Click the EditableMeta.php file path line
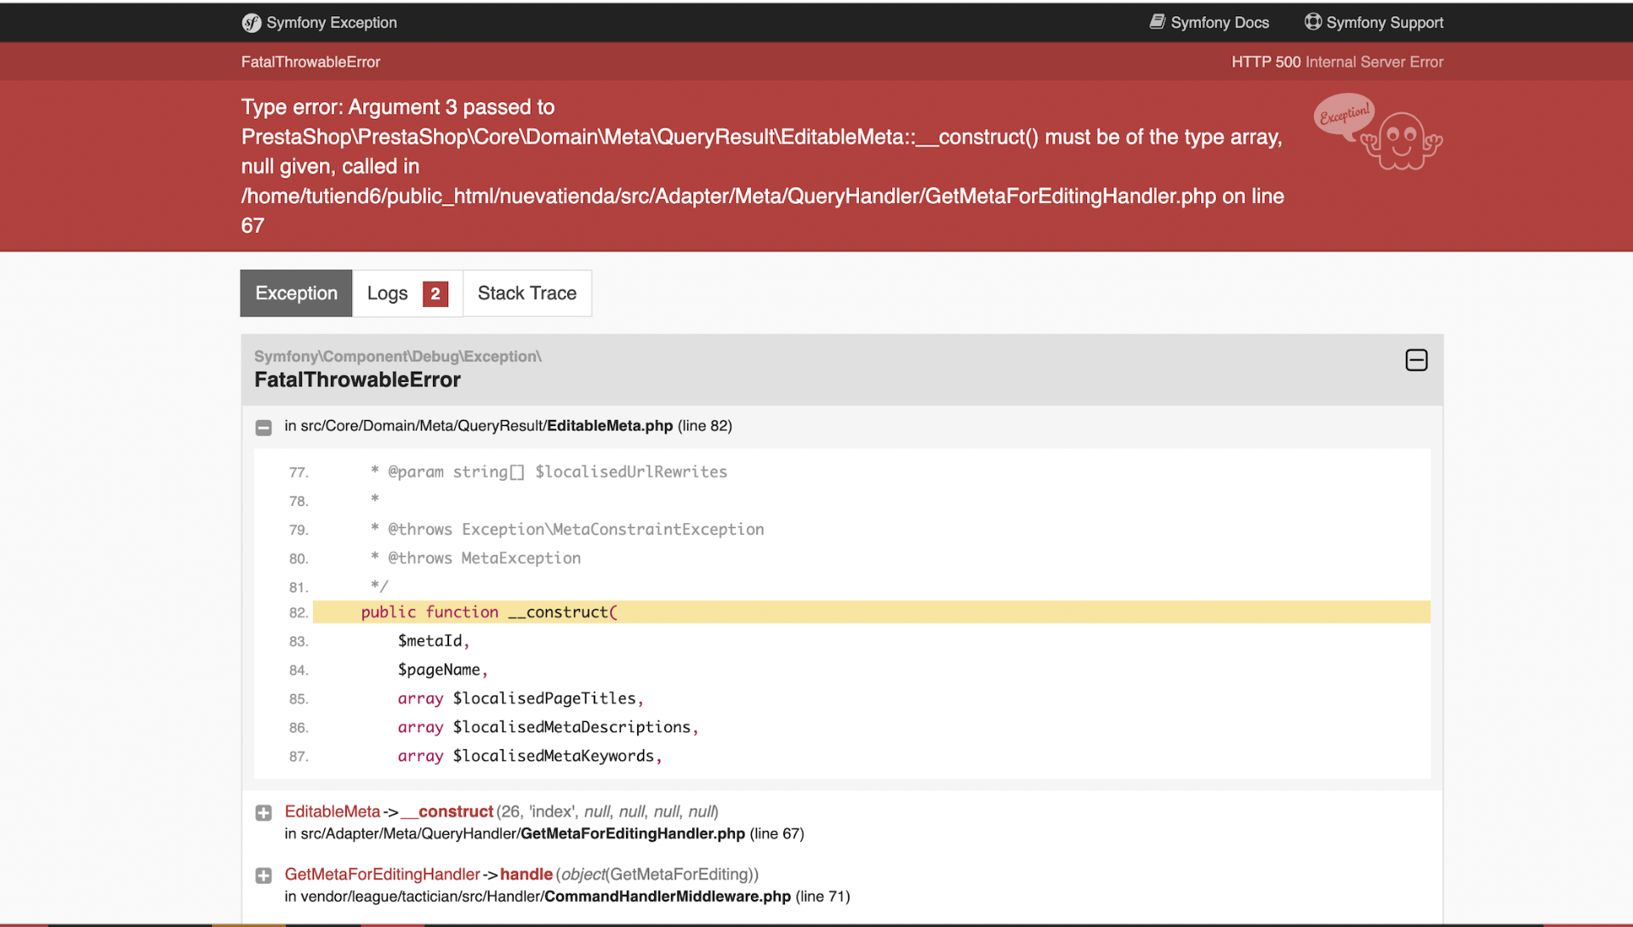The image size is (1633, 927). 508,426
